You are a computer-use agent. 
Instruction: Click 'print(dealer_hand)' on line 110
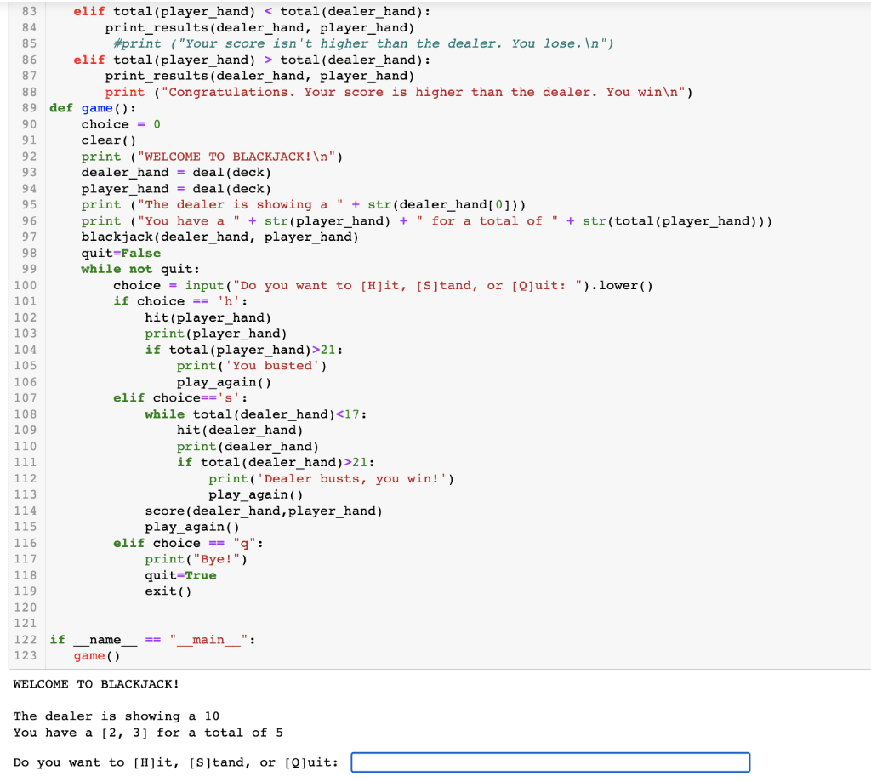coord(248,446)
